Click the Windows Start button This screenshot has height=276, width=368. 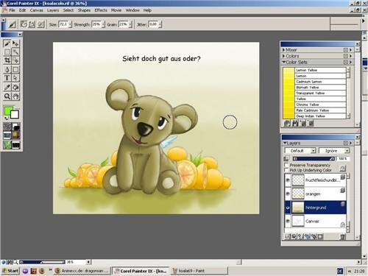10,271
